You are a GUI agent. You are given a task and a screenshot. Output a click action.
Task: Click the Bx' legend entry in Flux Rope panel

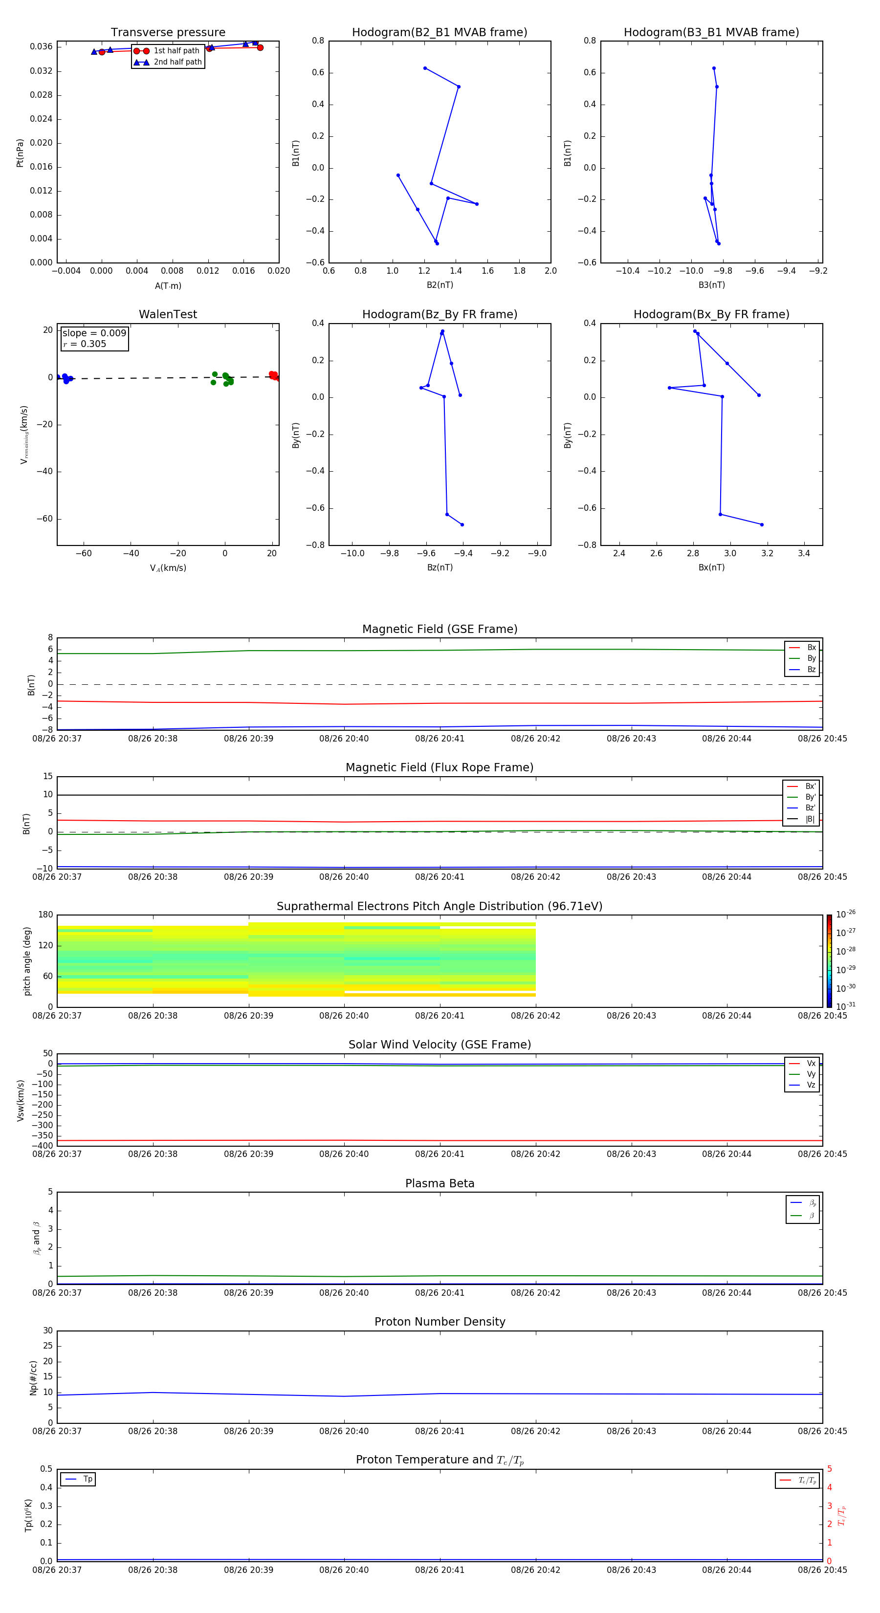[802, 786]
